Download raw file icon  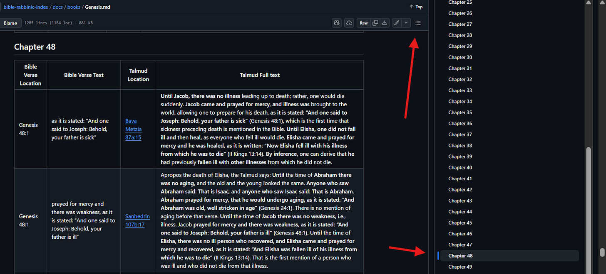pos(385,23)
